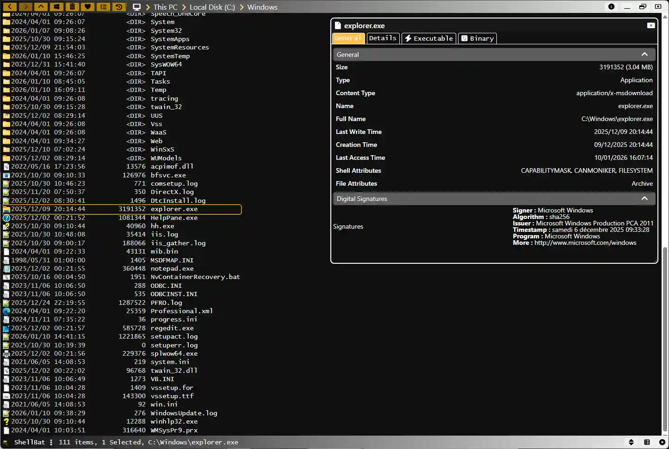
Task: Open the Executable tab
Action: coord(428,38)
